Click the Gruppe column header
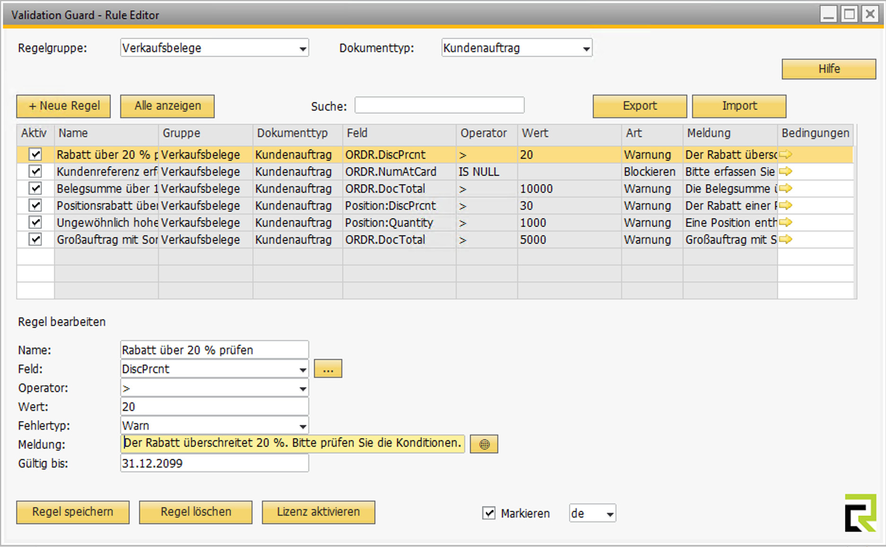Viewport: 886px width, 547px height. point(206,133)
